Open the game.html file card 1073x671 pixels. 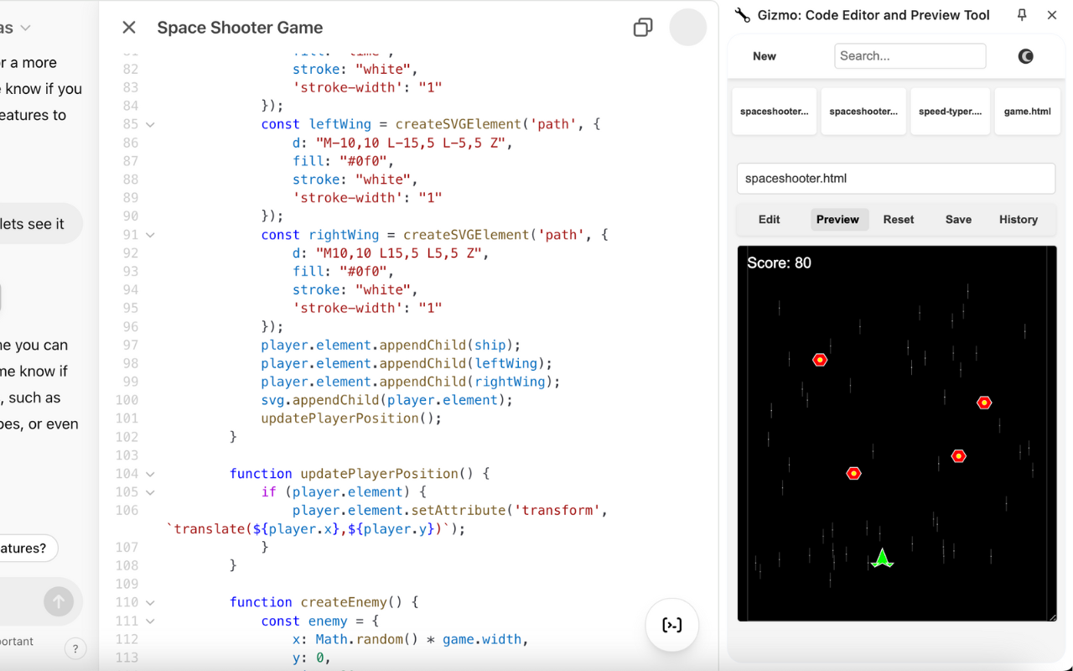(x=1027, y=111)
